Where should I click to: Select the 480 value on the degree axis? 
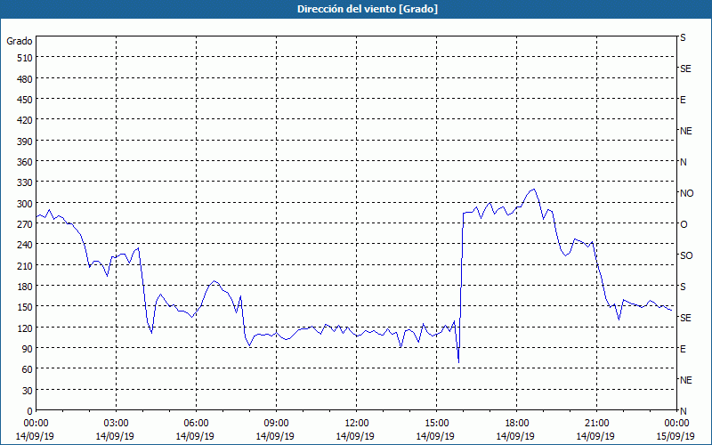click(x=26, y=79)
